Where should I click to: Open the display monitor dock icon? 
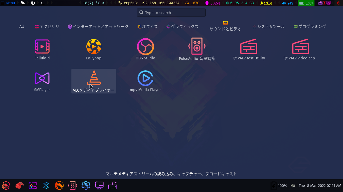(x=99, y=185)
